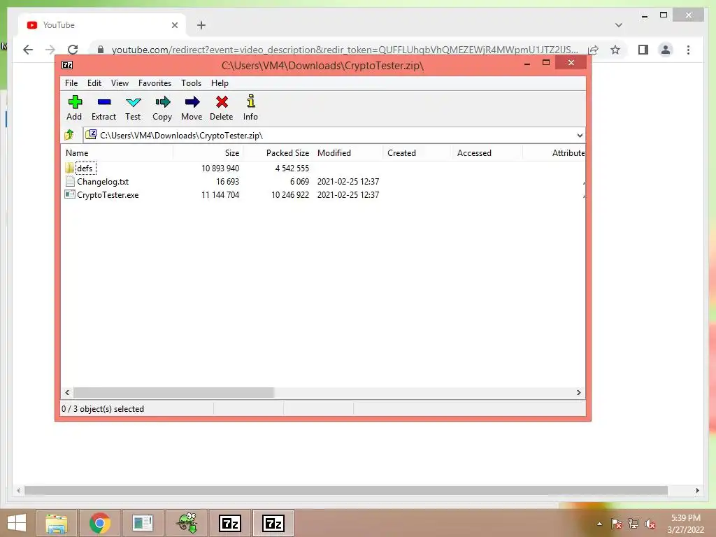
Task: Share this page icon in Chrome
Action: (x=593, y=50)
